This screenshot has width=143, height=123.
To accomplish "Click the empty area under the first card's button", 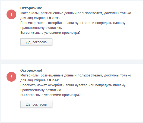I will pos(72,53).
